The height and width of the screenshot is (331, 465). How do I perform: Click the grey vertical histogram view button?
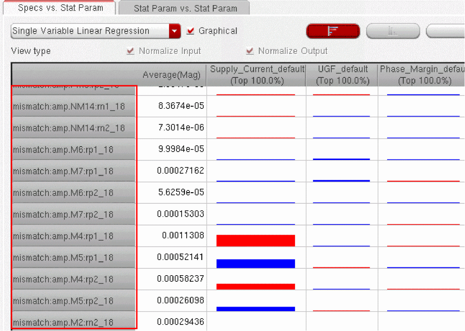pyautogui.click(x=393, y=31)
